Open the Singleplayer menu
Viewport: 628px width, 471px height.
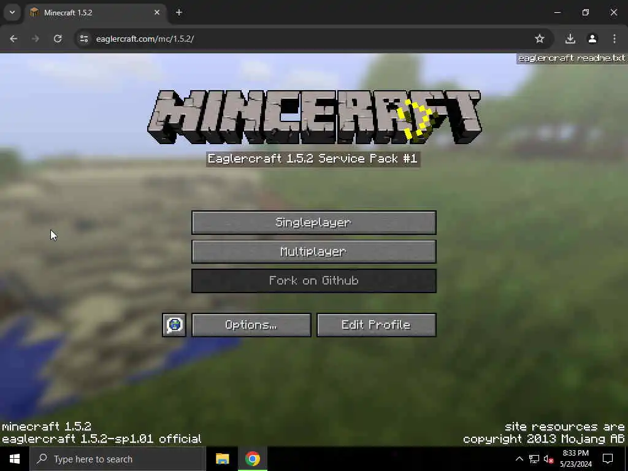coord(313,222)
